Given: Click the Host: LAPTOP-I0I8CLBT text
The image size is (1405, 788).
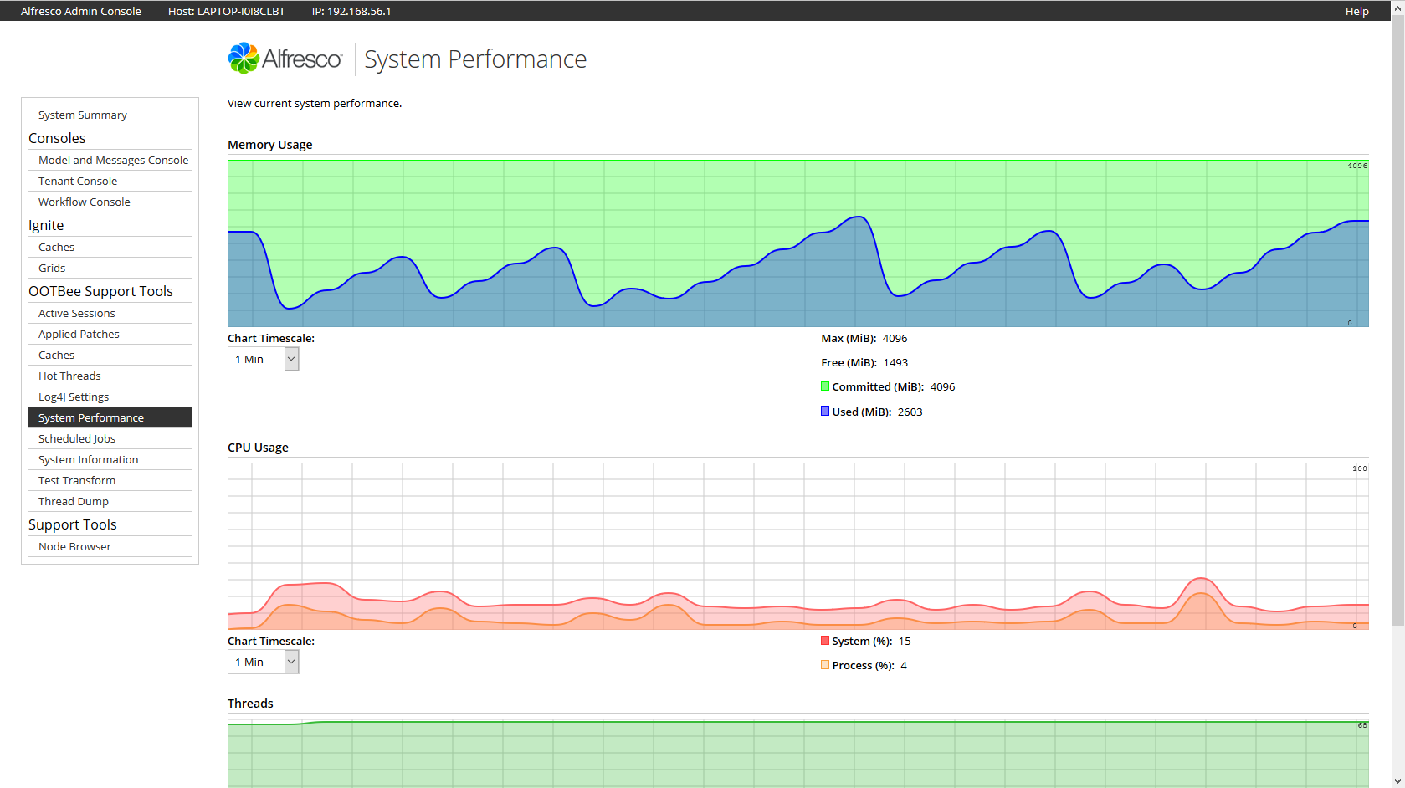Looking at the screenshot, I should click(x=227, y=11).
